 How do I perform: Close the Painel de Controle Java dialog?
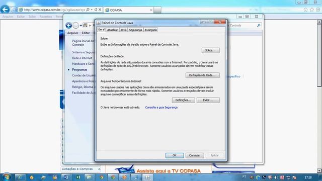(x=219, y=22)
